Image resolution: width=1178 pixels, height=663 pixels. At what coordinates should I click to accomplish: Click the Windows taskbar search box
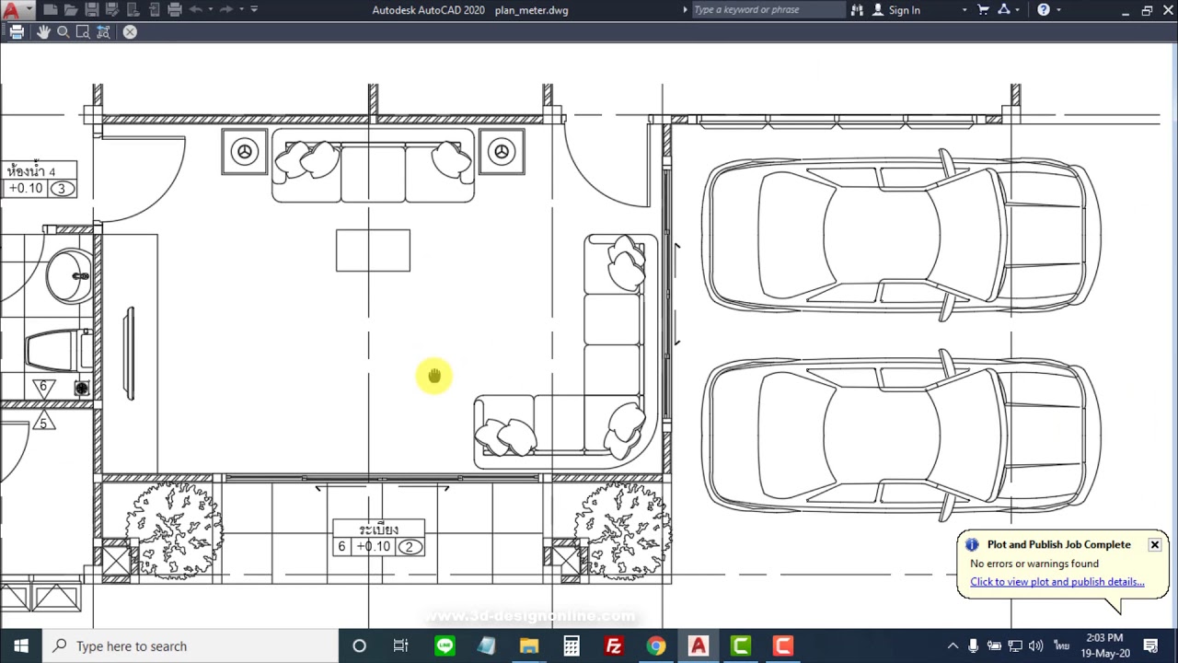pos(191,646)
